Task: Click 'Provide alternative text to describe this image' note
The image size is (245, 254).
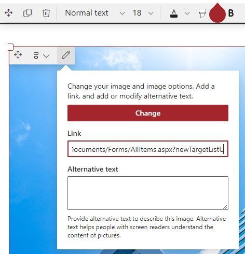Action: (x=147, y=227)
